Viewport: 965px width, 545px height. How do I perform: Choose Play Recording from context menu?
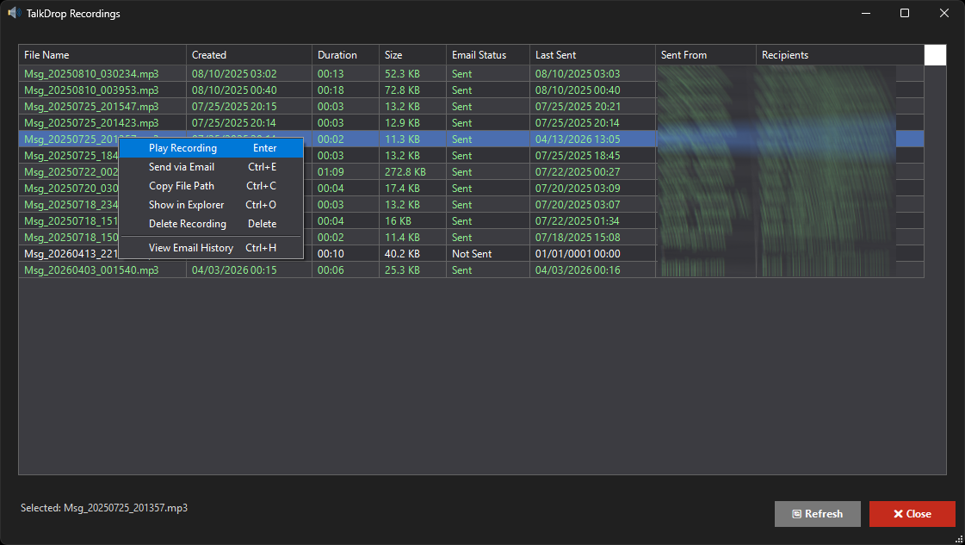coord(182,148)
